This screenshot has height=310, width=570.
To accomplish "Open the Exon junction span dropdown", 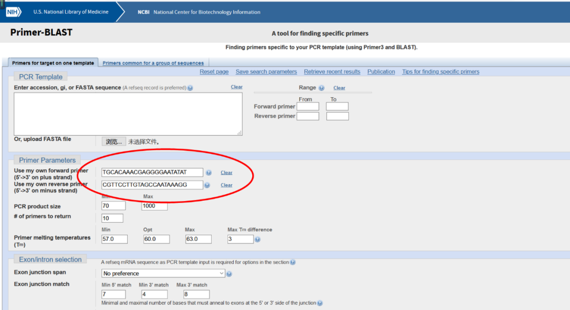I will (163, 273).
